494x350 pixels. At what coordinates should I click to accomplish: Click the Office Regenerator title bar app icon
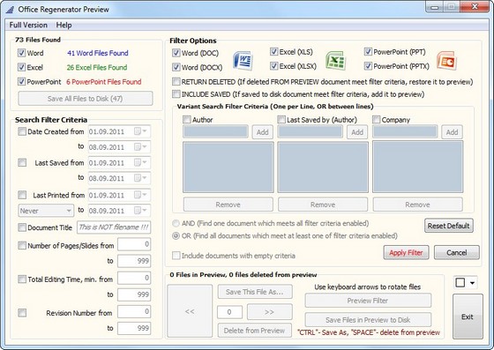click(10, 10)
